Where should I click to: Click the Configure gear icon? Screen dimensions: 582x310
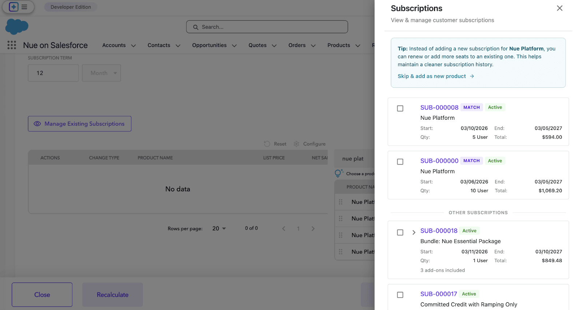(296, 144)
